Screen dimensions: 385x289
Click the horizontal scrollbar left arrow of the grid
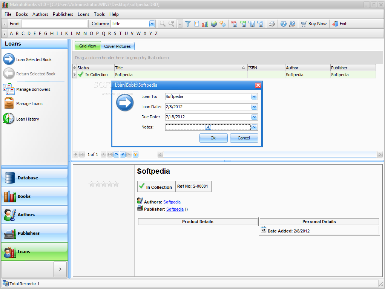pos(160,154)
